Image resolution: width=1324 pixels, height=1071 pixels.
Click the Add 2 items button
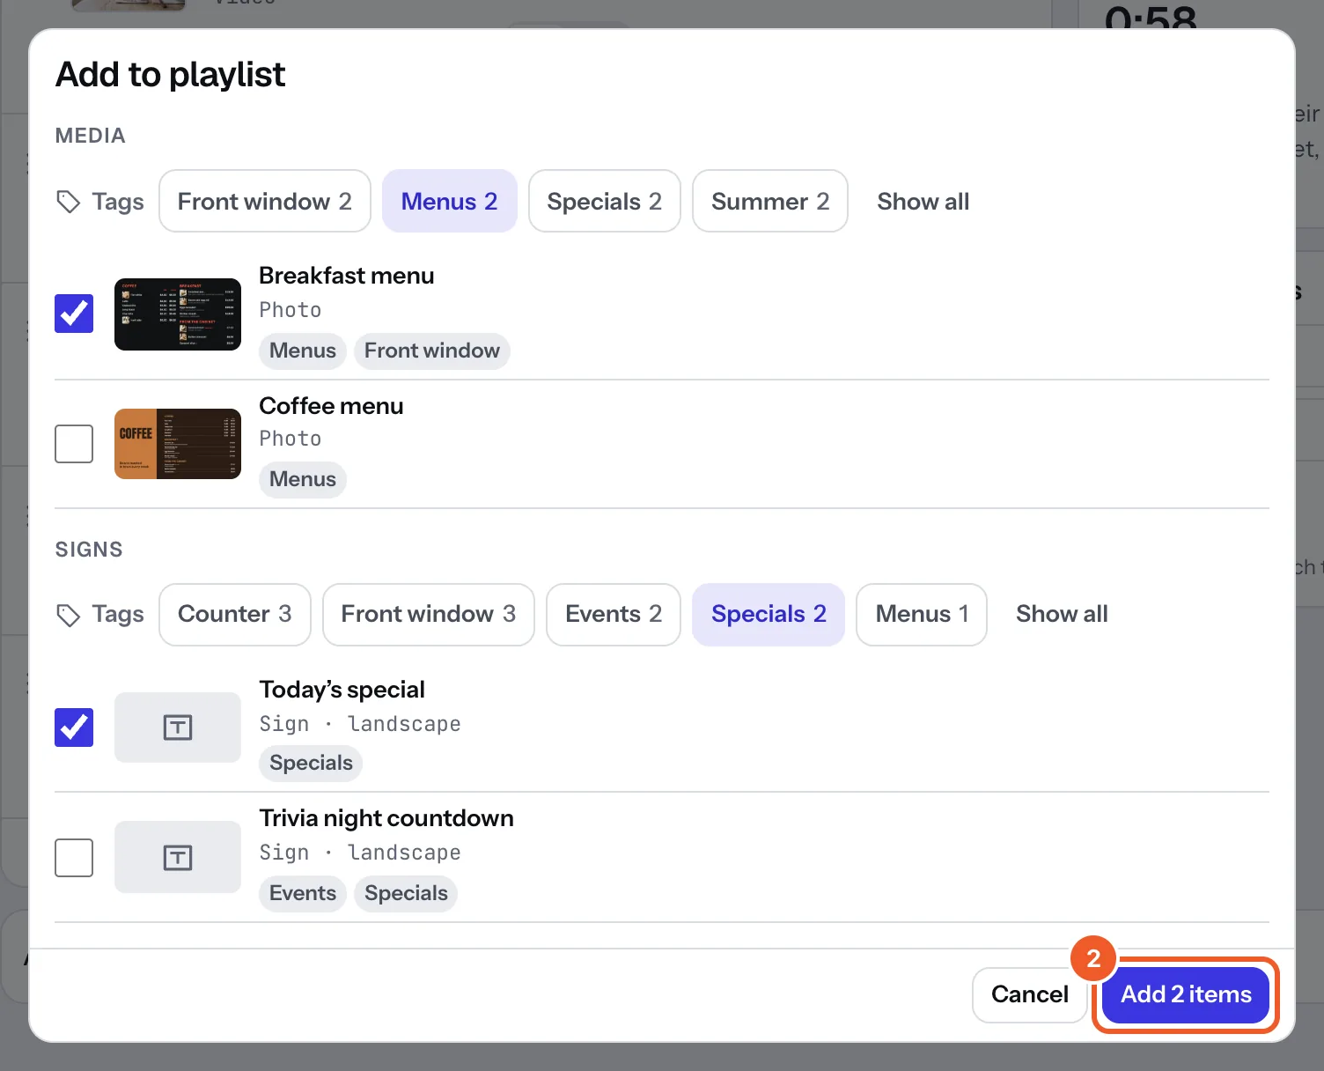(x=1186, y=994)
